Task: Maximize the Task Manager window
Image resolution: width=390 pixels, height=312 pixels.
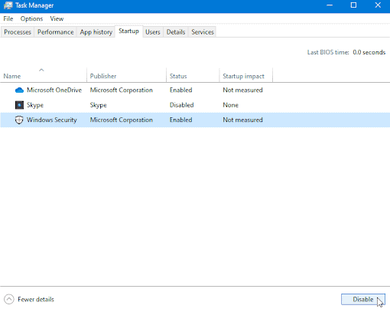Action: (353, 5)
